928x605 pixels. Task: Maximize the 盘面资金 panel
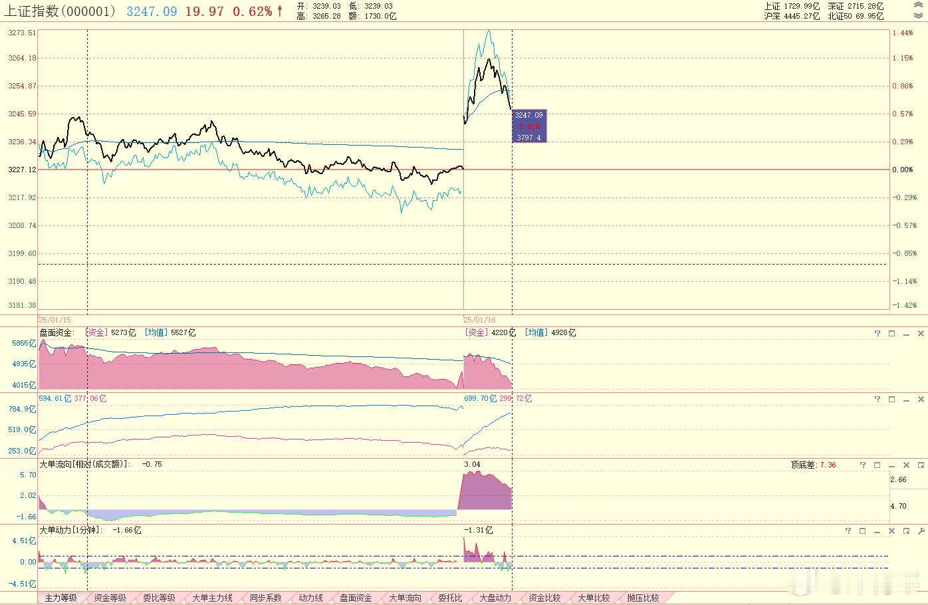892,333
